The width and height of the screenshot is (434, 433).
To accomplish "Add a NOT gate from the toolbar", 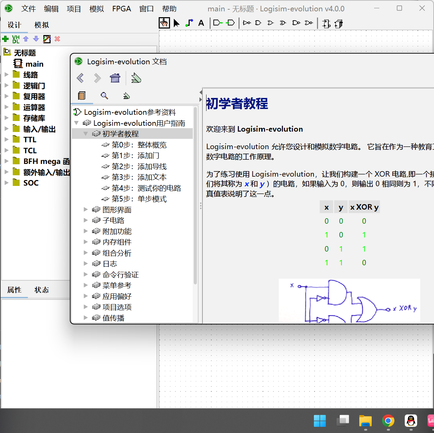I will pyautogui.click(x=246, y=23).
